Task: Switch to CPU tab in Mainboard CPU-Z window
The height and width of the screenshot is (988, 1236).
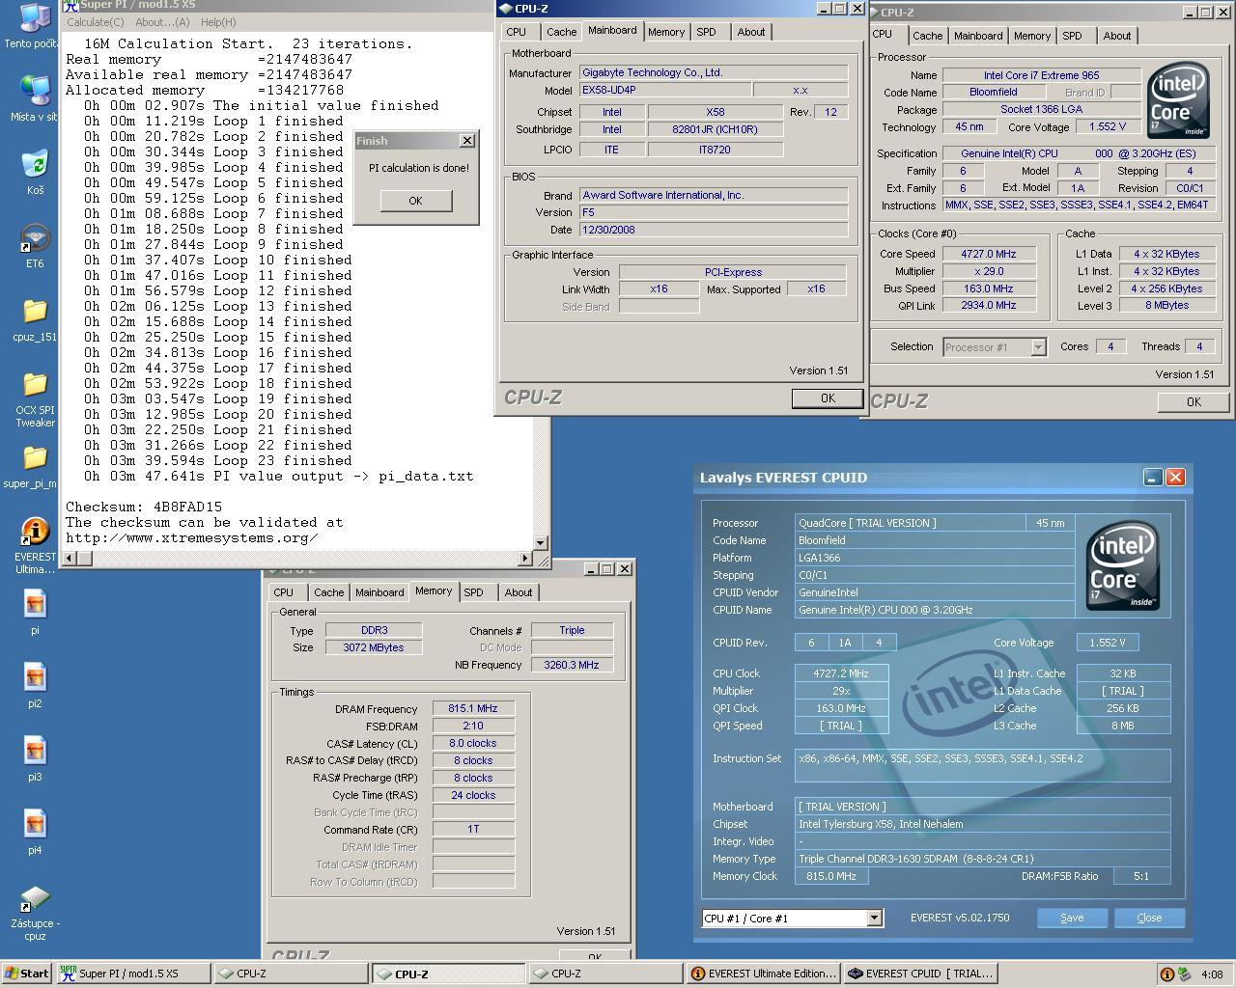Action: tap(517, 32)
